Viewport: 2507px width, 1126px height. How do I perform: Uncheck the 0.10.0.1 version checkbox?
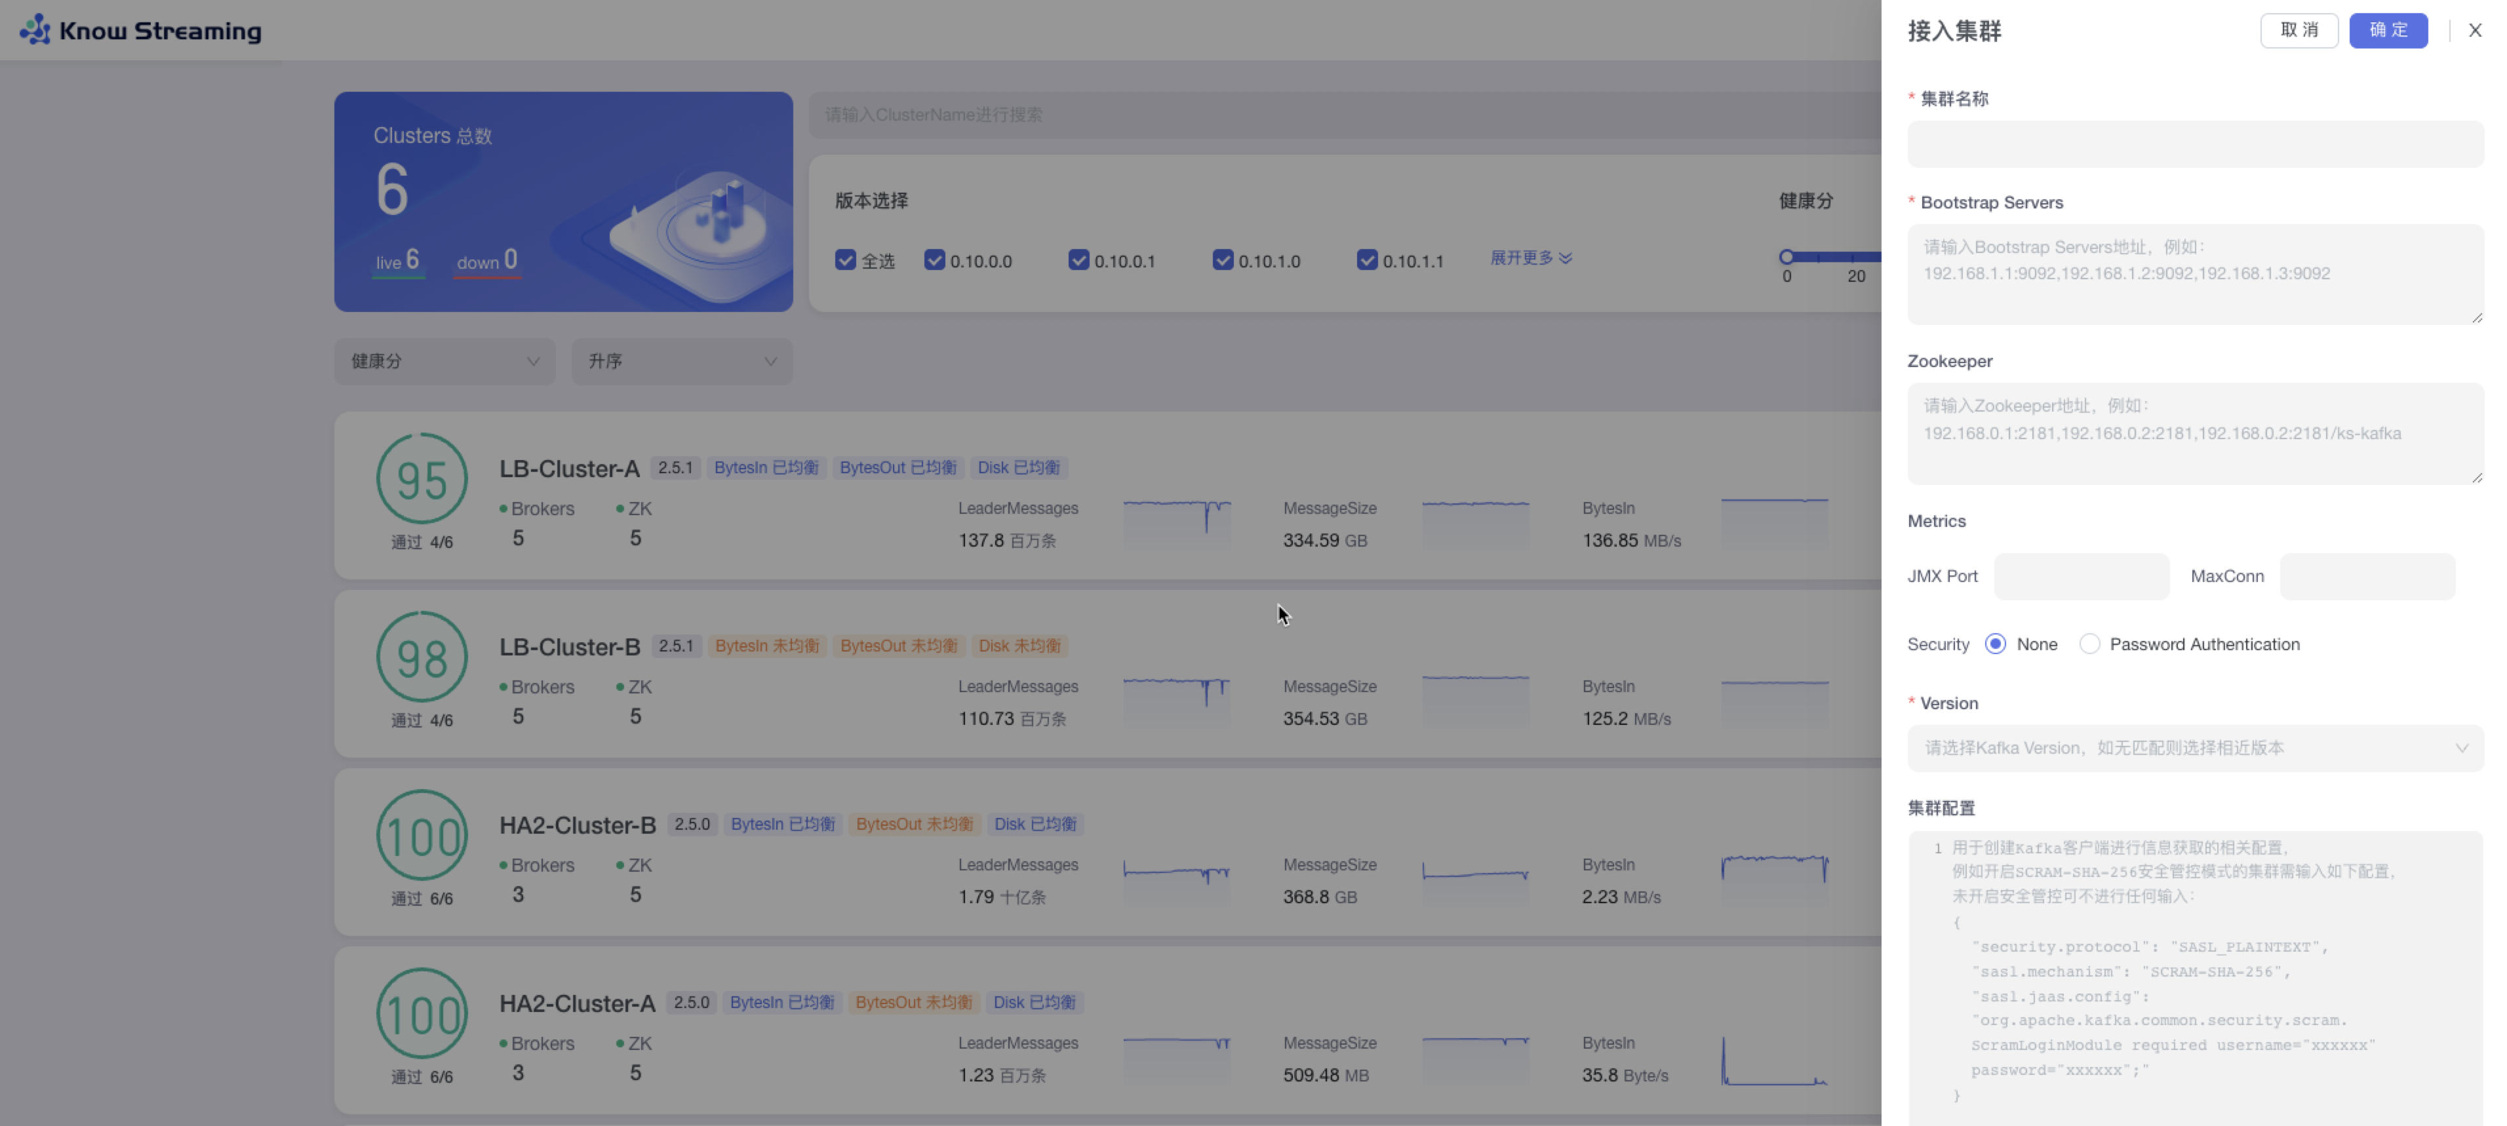pyautogui.click(x=1078, y=260)
